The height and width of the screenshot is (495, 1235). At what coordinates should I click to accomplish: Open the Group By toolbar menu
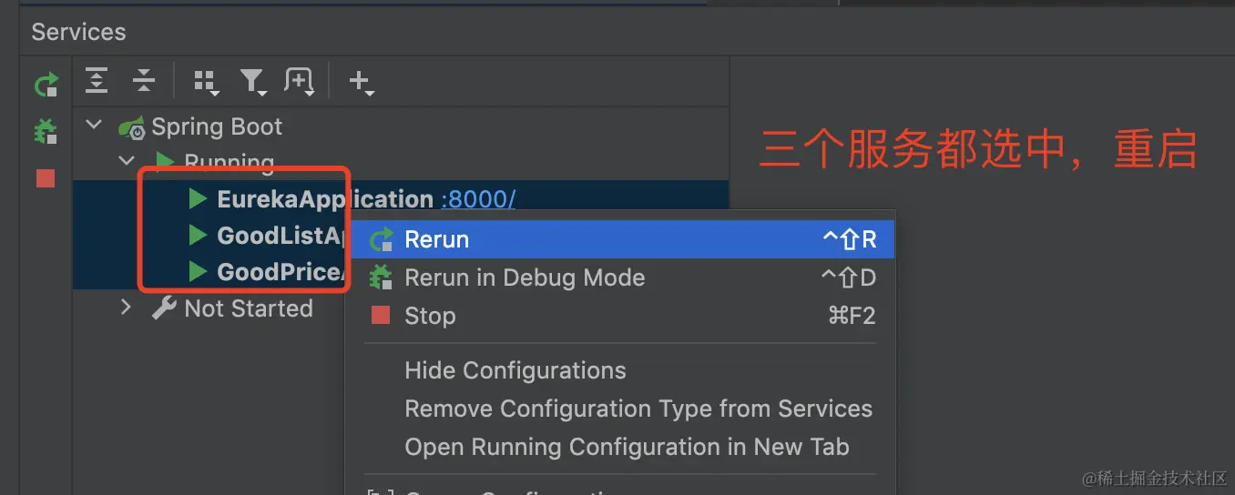coord(206,82)
